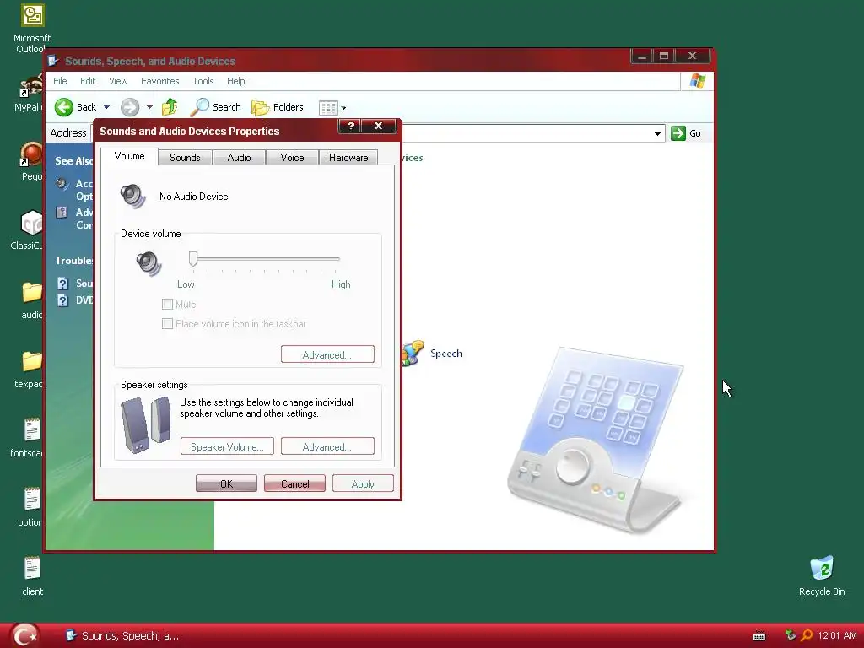Click the Views grid icon

pos(328,107)
